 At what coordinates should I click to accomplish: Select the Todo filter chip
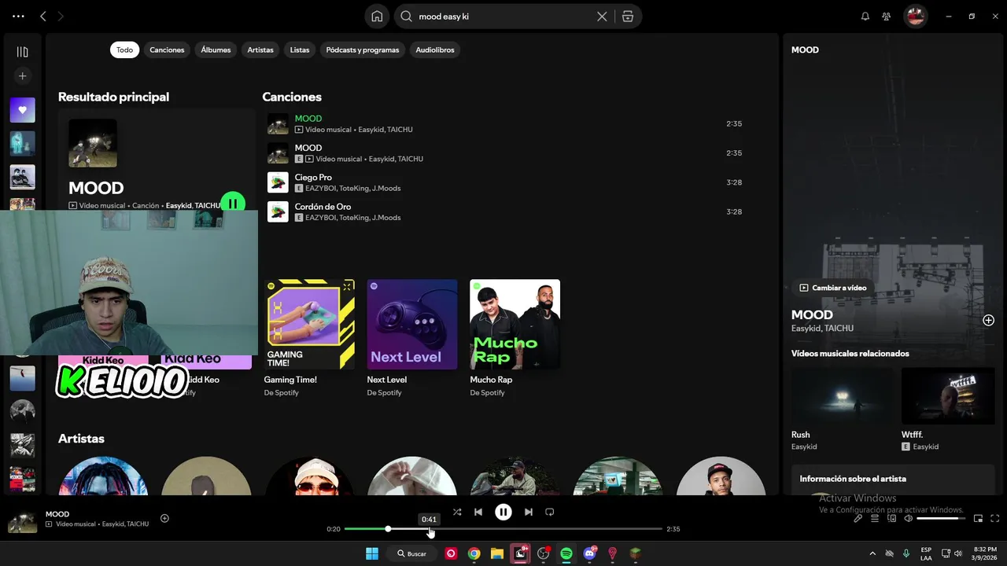click(x=124, y=50)
